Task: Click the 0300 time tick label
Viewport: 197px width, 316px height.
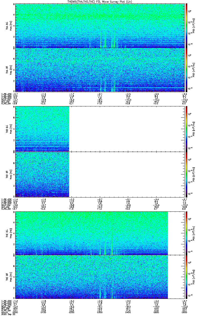Action: coord(100,312)
